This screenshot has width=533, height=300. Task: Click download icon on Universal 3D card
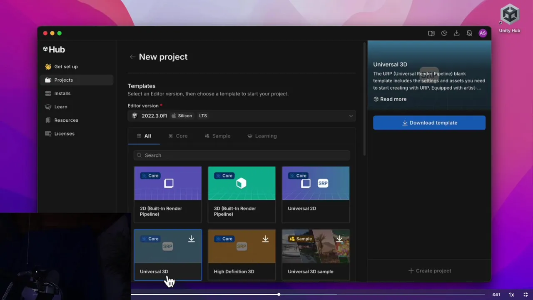[192, 239]
